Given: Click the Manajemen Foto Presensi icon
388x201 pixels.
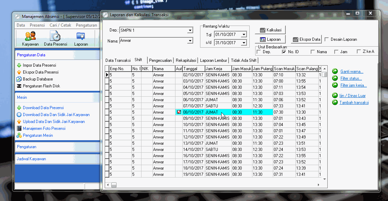Looking at the screenshot, I should (x=19, y=128).
